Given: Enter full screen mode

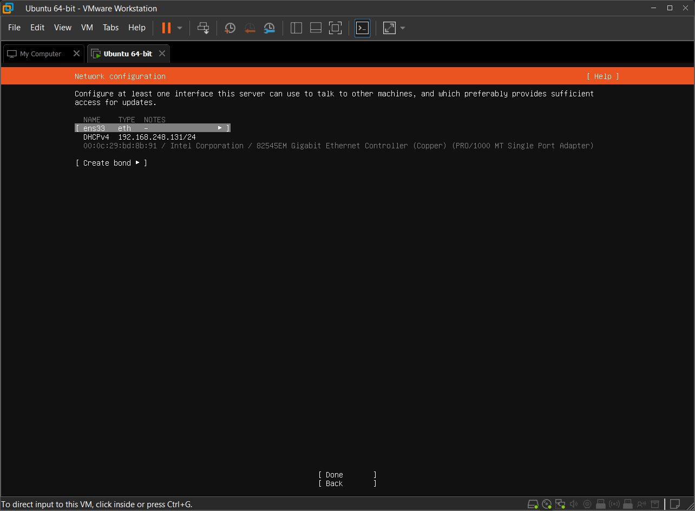Looking at the screenshot, I should [x=335, y=28].
